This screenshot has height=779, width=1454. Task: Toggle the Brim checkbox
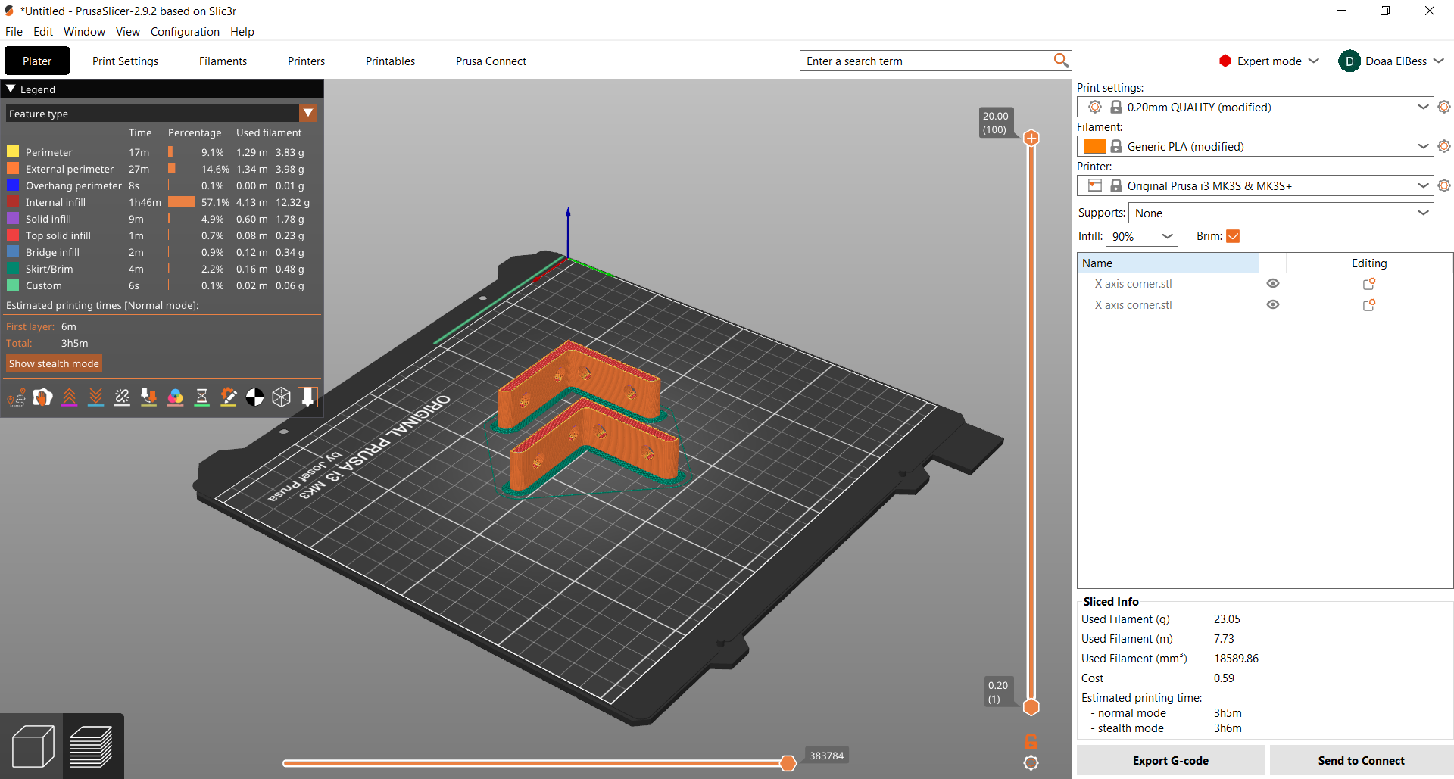(1233, 236)
